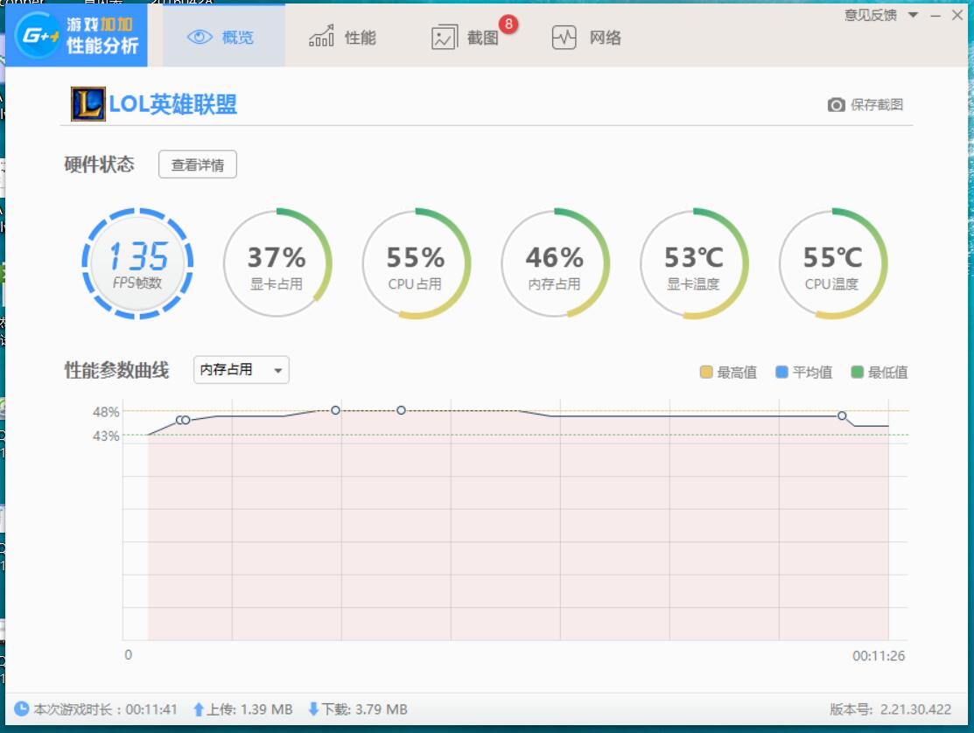This screenshot has height=733, width=974.
Task: Click the eye icon on 概览 tab
Action: coord(200,38)
